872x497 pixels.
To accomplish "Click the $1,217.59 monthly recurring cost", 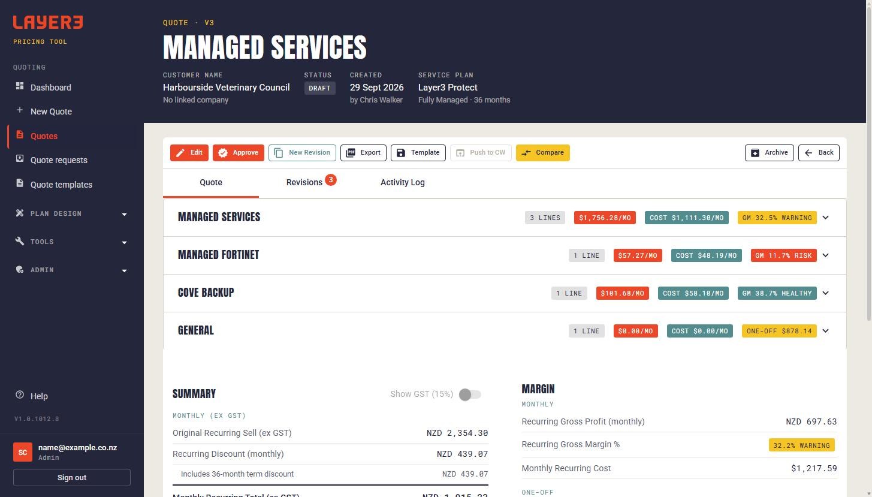I will point(814,468).
